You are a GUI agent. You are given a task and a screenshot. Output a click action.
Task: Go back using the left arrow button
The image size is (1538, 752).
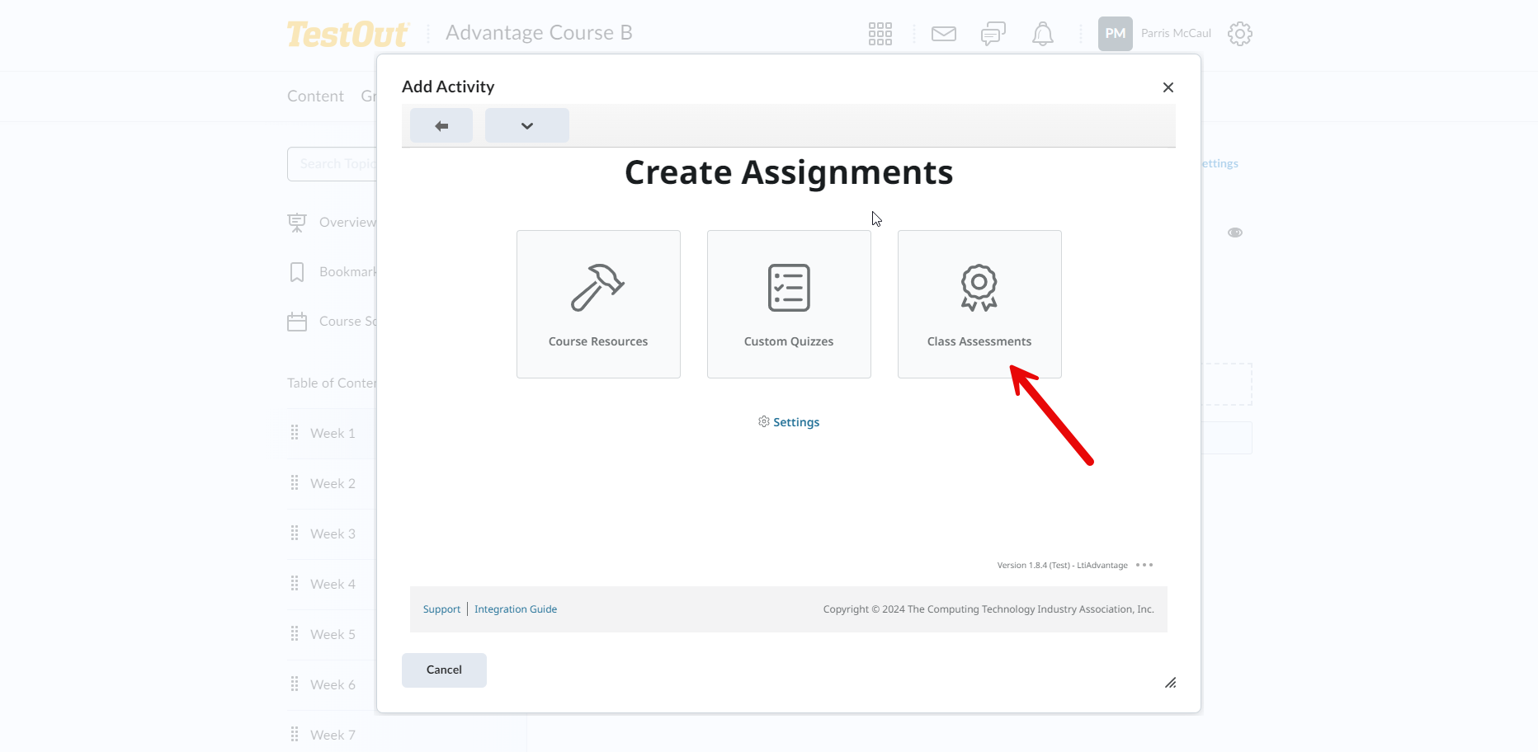[441, 125]
